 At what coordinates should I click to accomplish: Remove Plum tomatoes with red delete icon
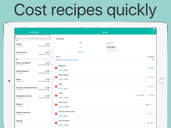pyautogui.click(x=56, y=123)
